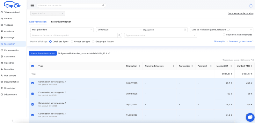This screenshot has height=123, width=255.
Task: Click the 14/02/2025 realization date
Action: pyautogui.click(x=132, y=115)
